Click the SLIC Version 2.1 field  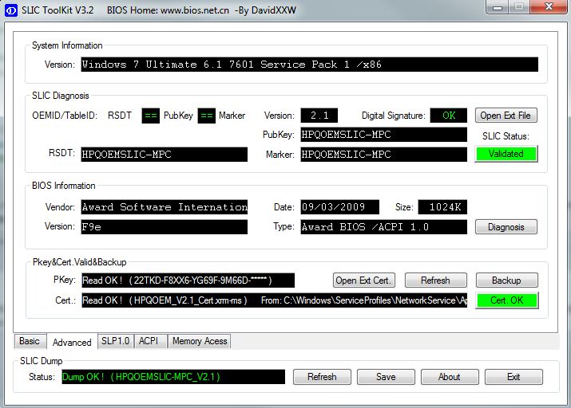[x=319, y=116]
